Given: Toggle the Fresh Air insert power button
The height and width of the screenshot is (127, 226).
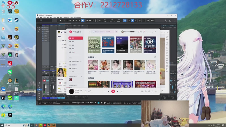Looking at the screenshot, I should pos(43,39).
